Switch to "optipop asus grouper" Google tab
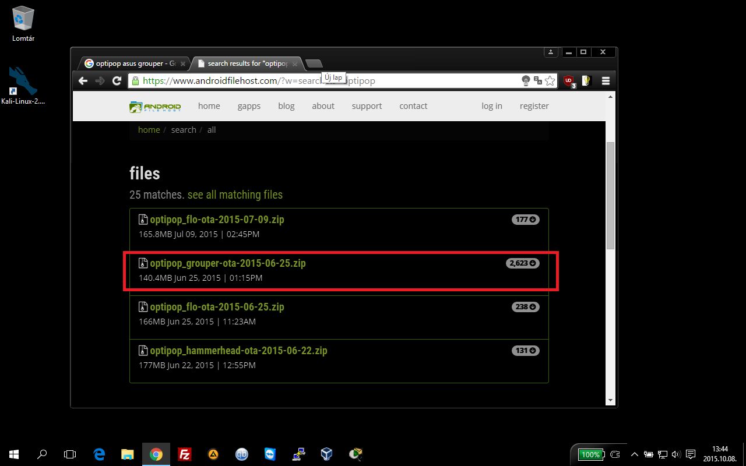 tap(135, 63)
